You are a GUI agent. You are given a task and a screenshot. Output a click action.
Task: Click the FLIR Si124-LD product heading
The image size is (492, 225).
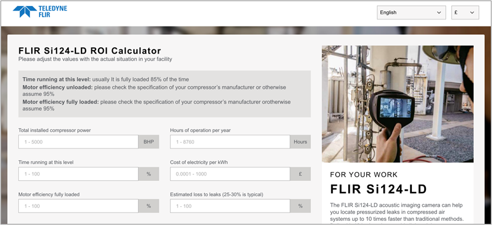[378, 189]
